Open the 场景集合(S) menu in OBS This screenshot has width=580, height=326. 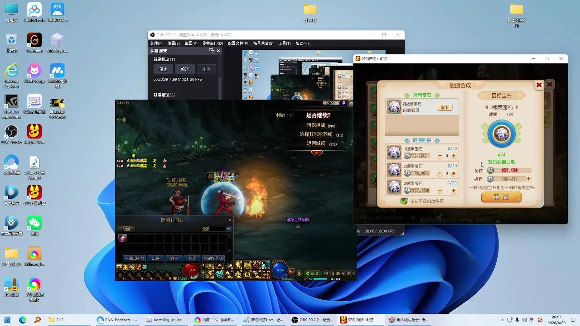(x=263, y=43)
